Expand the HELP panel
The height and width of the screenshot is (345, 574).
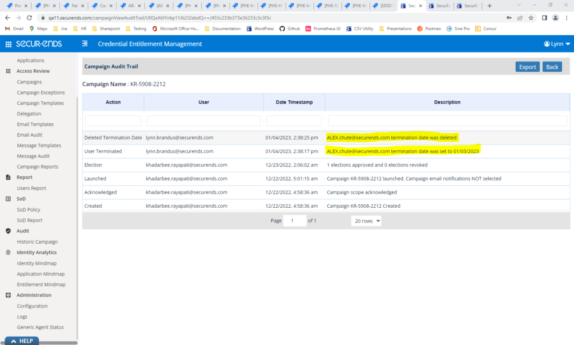[x=22, y=341]
